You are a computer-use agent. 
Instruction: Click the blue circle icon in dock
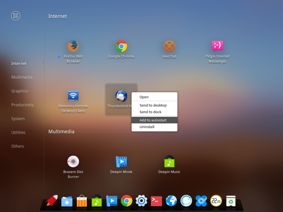(x=186, y=201)
